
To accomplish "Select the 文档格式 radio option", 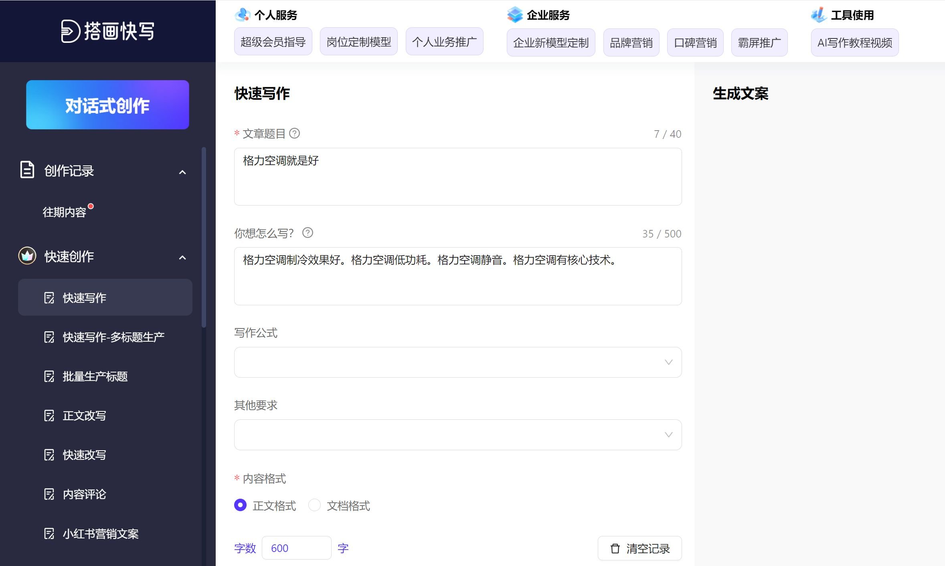I will click(x=314, y=506).
